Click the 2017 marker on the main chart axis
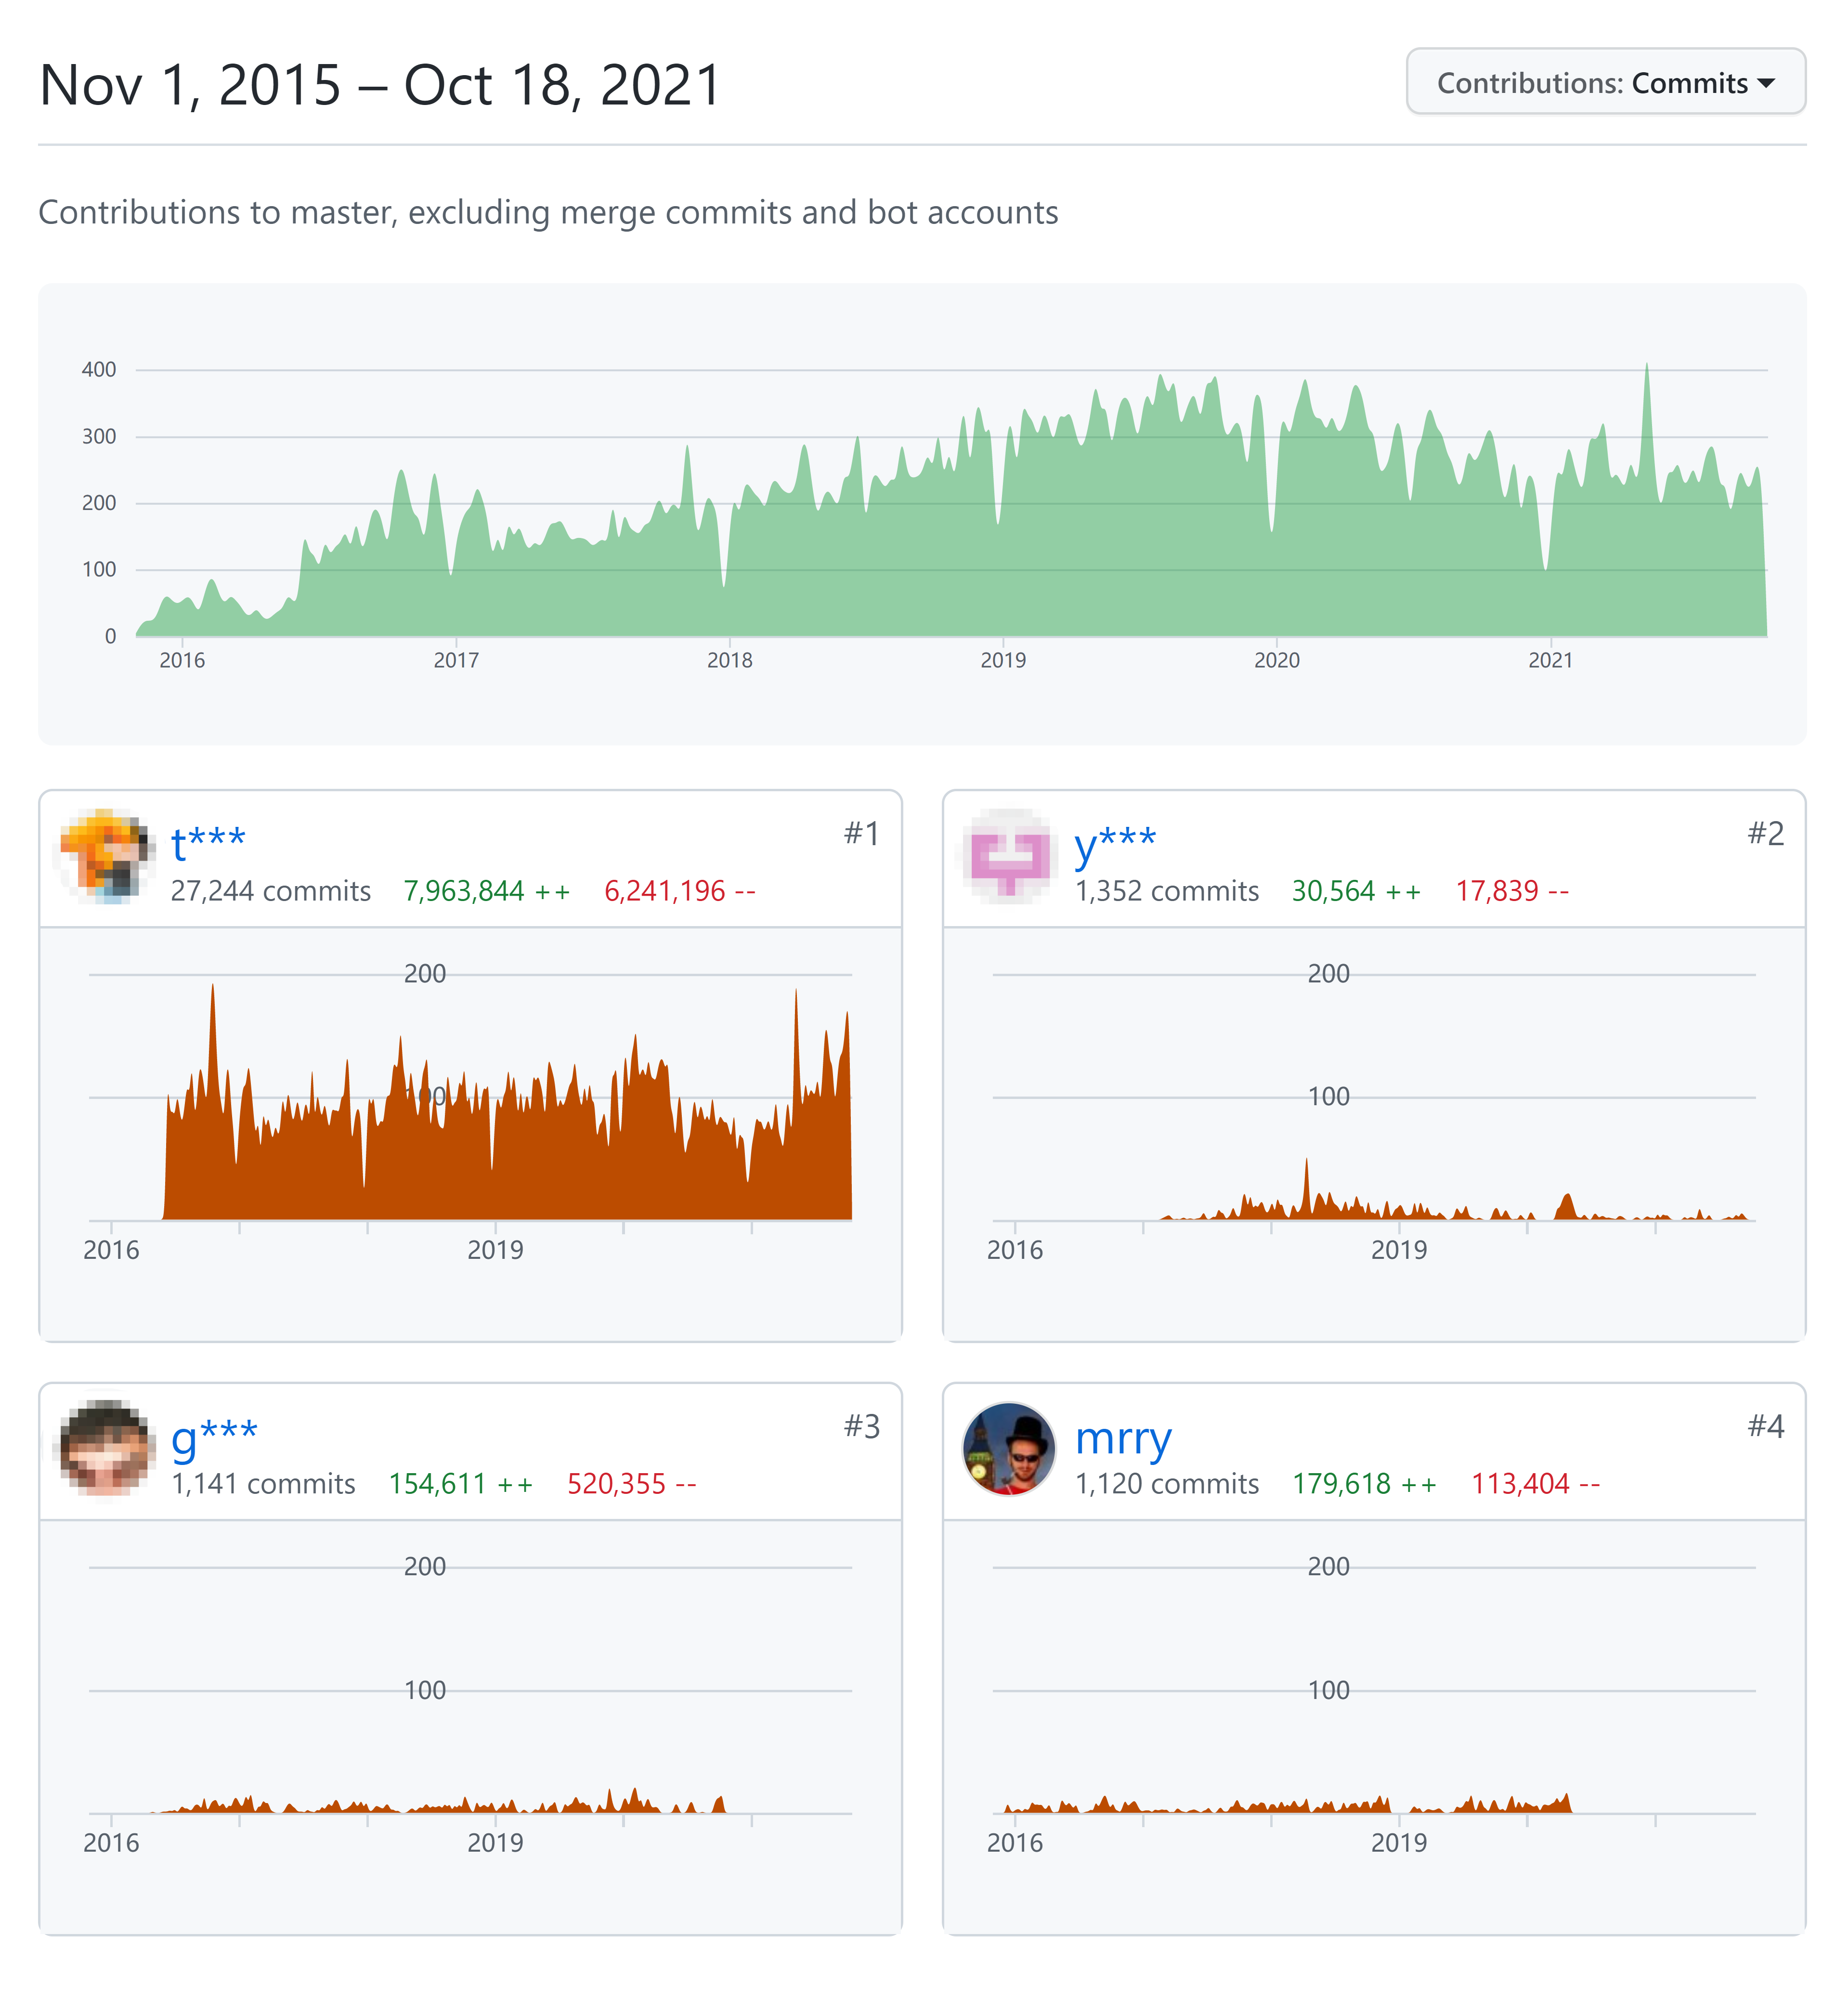The width and height of the screenshot is (1848, 2000). click(x=456, y=660)
